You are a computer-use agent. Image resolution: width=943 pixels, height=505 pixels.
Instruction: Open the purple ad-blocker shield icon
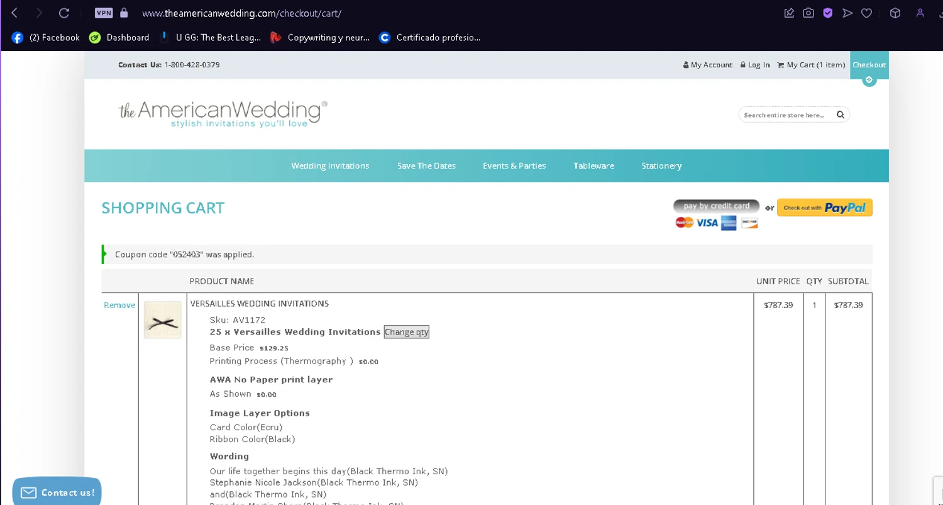(x=828, y=13)
